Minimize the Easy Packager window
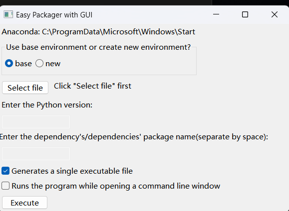 [x=216, y=14]
